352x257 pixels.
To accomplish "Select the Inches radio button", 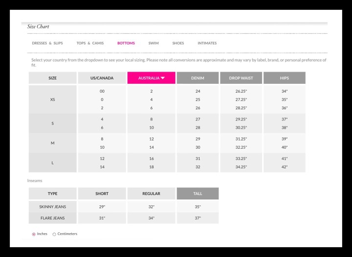I will click(34, 234).
